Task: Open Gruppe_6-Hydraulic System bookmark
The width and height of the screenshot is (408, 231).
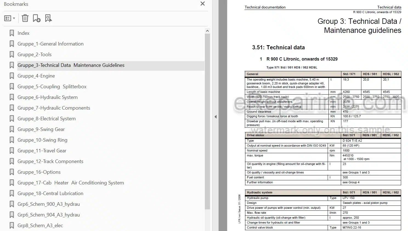Action: pyautogui.click(x=47, y=97)
